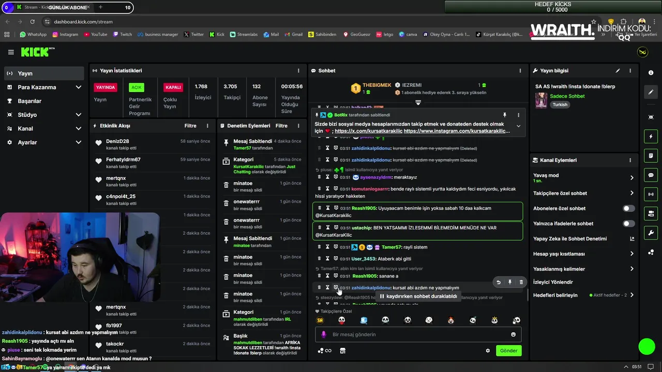This screenshot has width=662, height=372.
Task: Click DenizD28 in activity feed
Action: pyautogui.click(x=117, y=142)
